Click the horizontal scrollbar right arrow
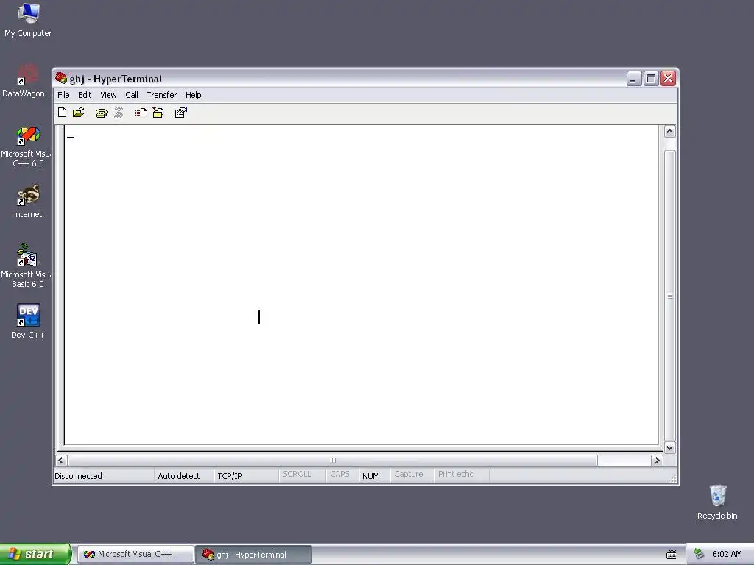The width and height of the screenshot is (754, 565). coord(657,461)
